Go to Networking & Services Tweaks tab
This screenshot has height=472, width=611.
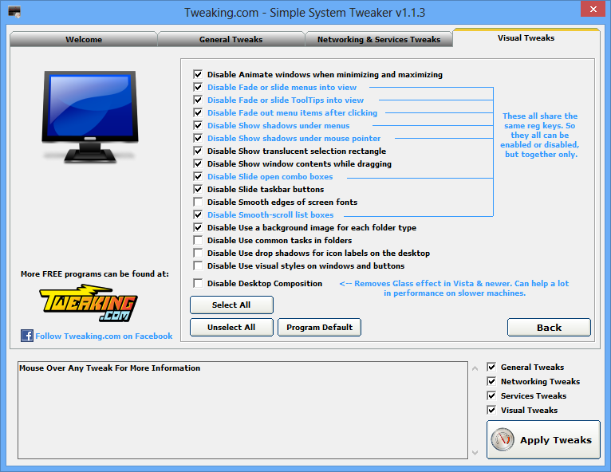(x=379, y=39)
